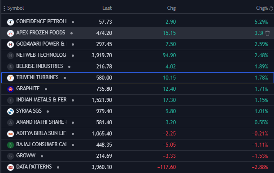Click the change percent −1.11%
This screenshot has width=274, height=173.
point(260,145)
